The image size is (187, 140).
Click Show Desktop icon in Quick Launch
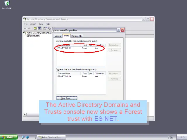[23, 137]
